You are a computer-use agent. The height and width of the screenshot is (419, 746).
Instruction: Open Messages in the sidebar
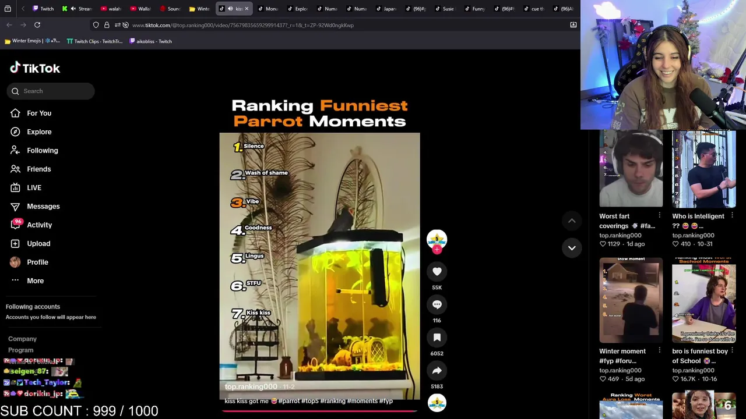pos(43,206)
